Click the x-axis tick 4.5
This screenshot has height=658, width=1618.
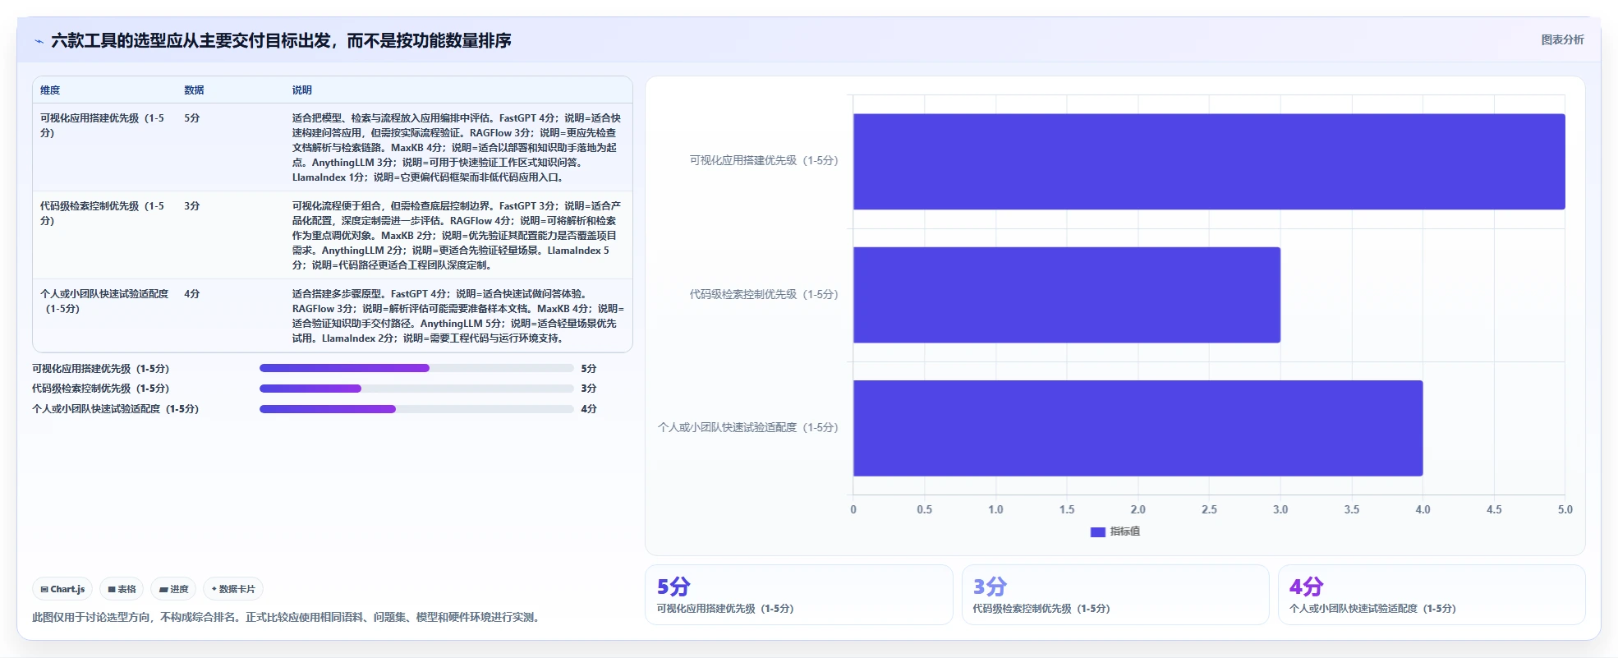point(1494,510)
